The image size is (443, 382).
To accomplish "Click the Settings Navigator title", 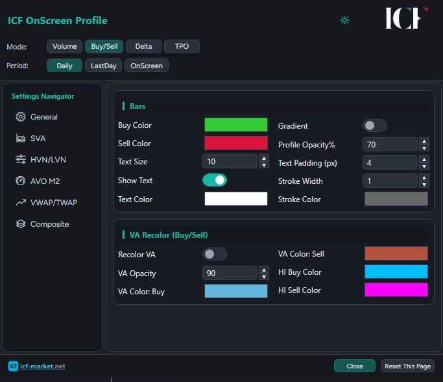I will [x=43, y=96].
